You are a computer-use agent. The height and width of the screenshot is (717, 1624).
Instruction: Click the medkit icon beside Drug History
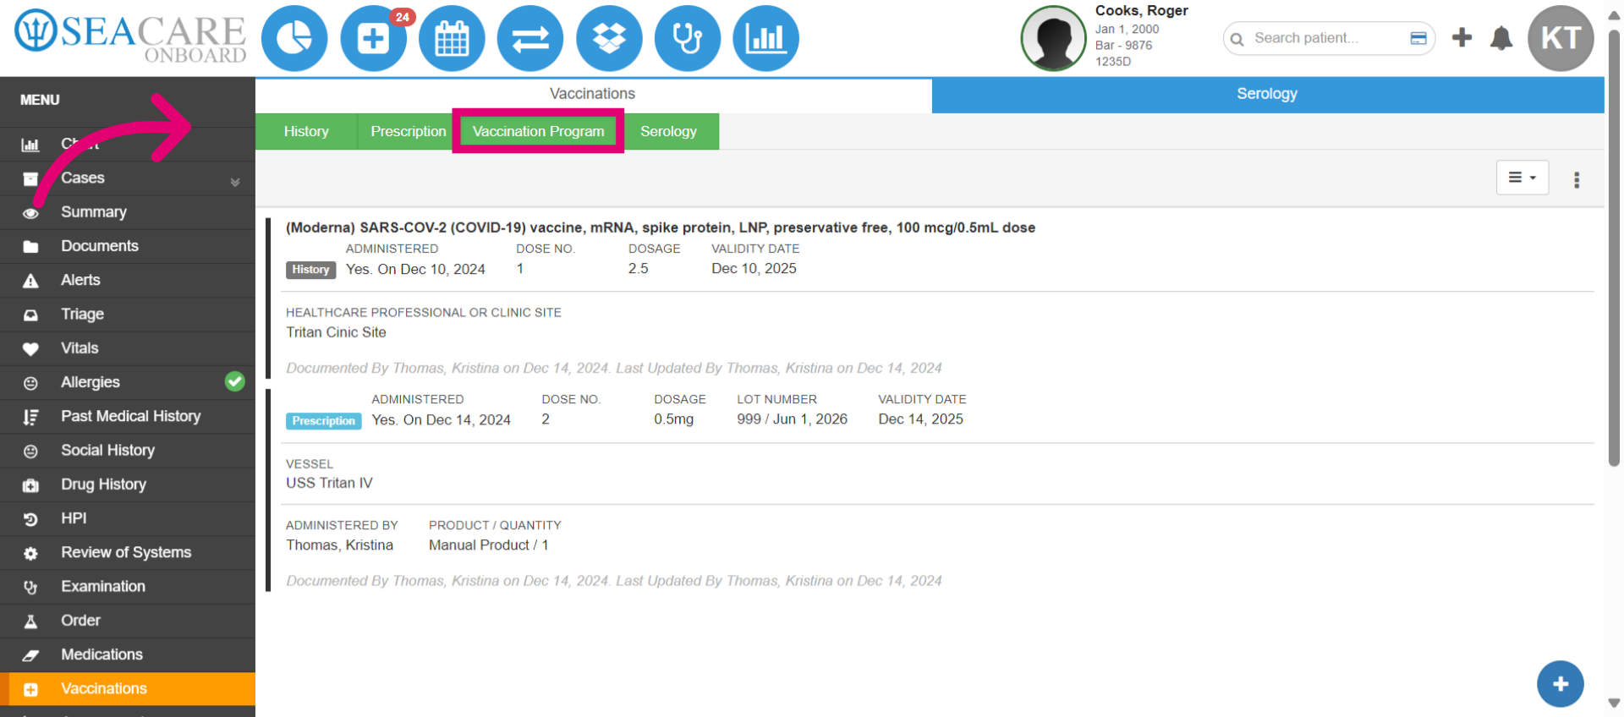30,485
